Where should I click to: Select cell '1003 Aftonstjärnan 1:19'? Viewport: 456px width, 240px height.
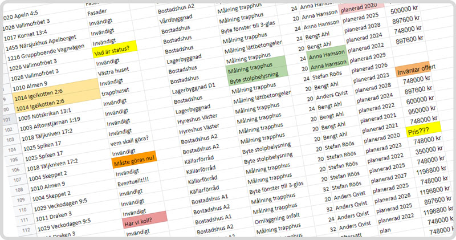pyautogui.click(x=50, y=124)
